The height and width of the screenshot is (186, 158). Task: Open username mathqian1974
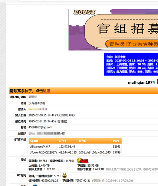pyautogui.click(x=141, y=83)
